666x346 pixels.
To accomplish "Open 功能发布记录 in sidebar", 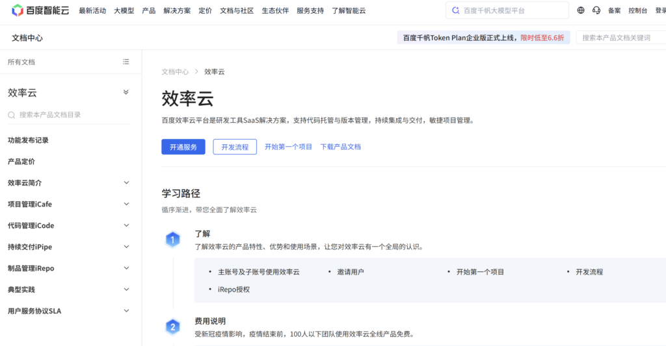I will [28, 140].
